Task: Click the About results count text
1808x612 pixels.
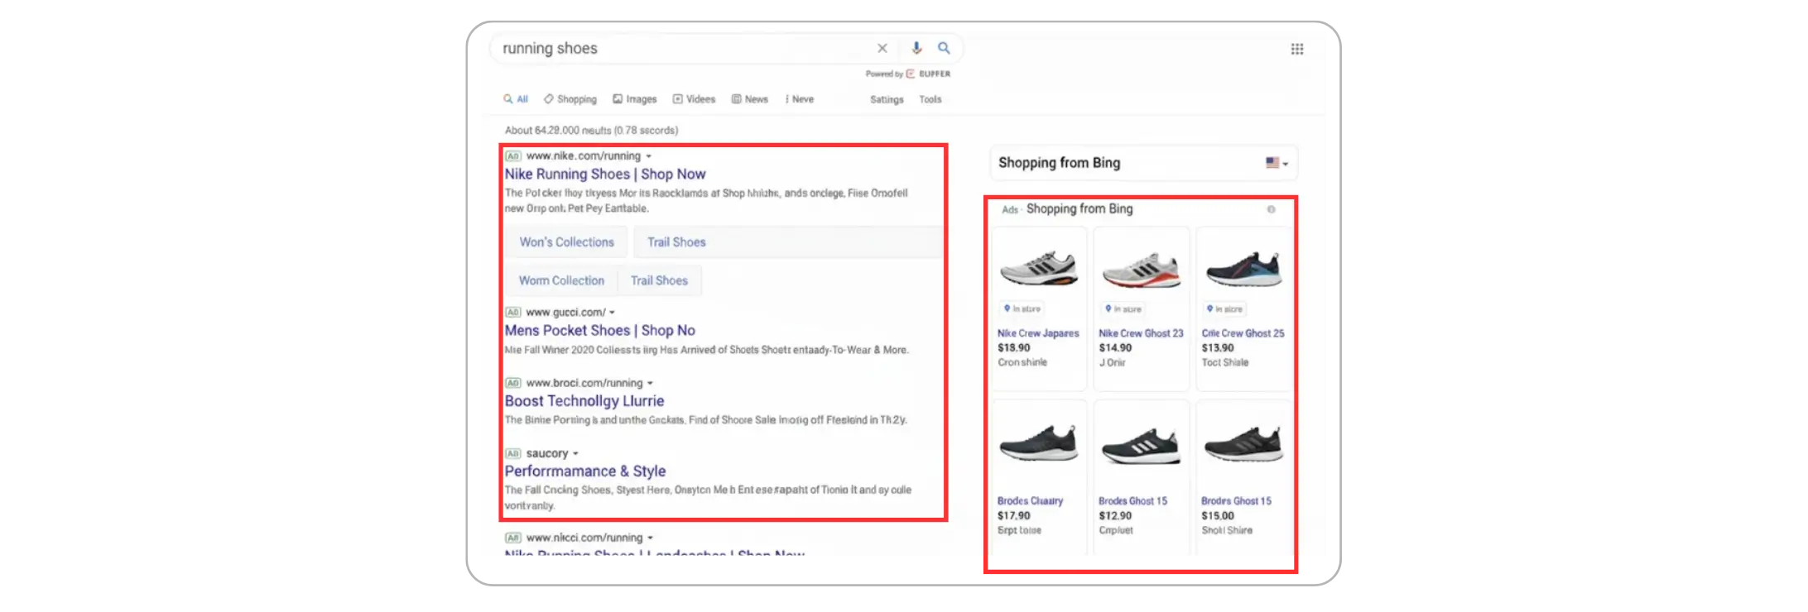Action: (x=591, y=131)
